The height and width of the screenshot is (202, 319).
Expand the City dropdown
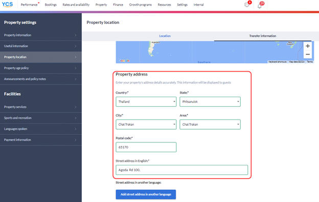point(146,125)
